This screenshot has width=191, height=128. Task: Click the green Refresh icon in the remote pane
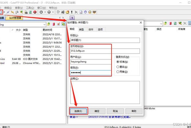point(175,23)
